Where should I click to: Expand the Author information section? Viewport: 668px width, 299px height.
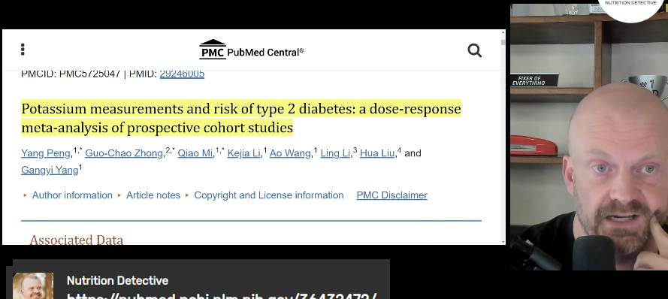click(x=72, y=195)
